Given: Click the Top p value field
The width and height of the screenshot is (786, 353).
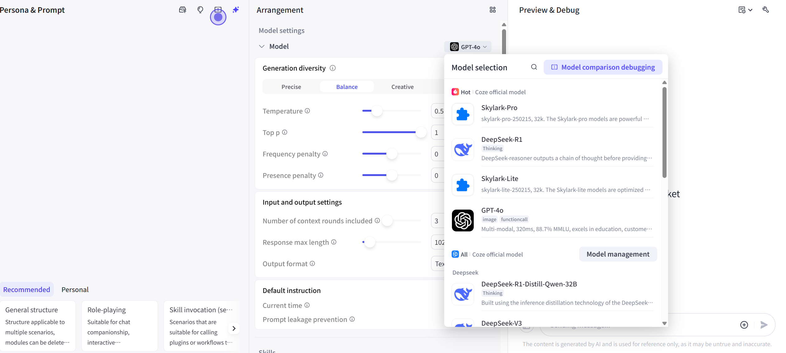Looking at the screenshot, I should point(438,132).
